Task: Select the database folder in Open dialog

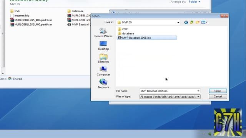Action: click(x=126, y=33)
